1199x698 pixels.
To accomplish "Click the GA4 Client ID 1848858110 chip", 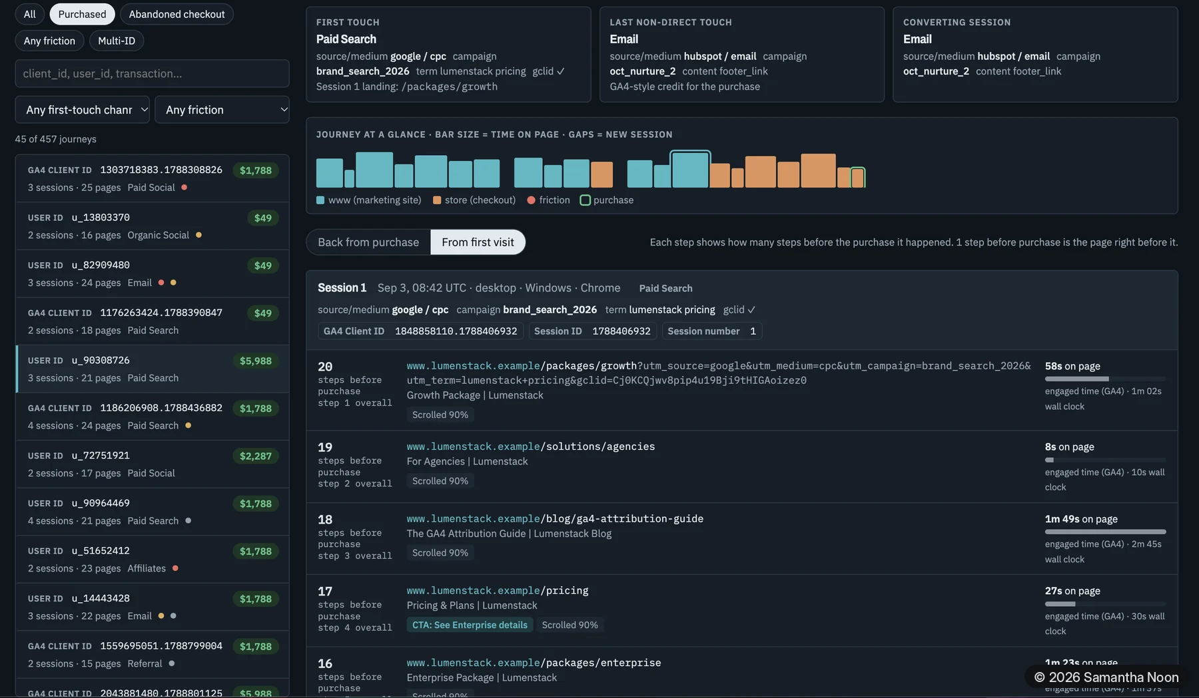I will [x=420, y=331].
